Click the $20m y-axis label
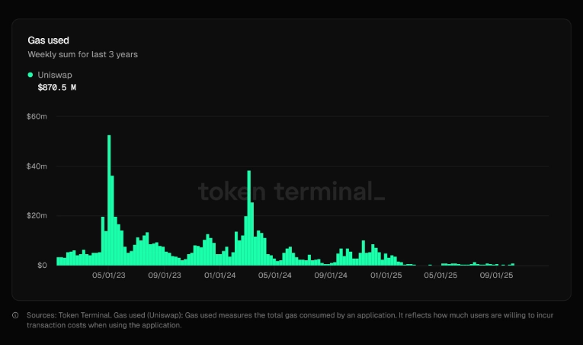 [37, 216]
